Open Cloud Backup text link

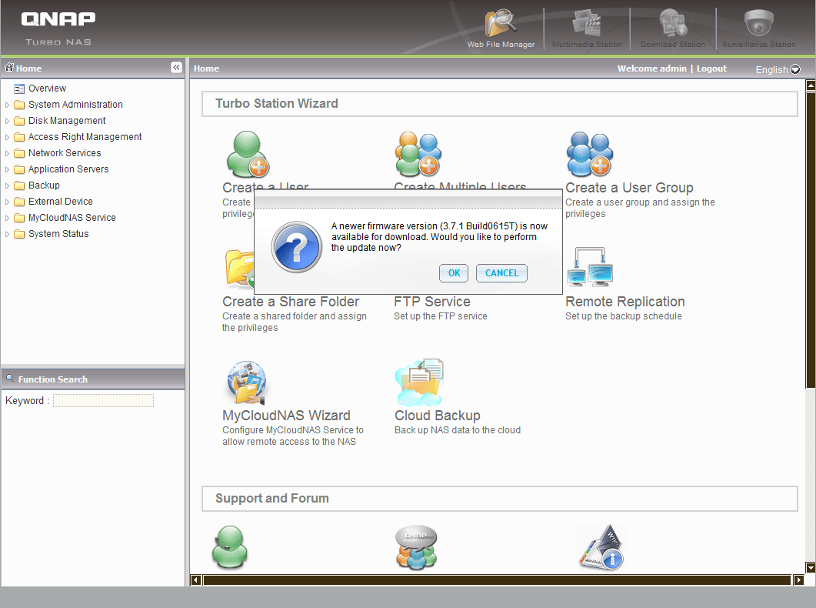437,416
